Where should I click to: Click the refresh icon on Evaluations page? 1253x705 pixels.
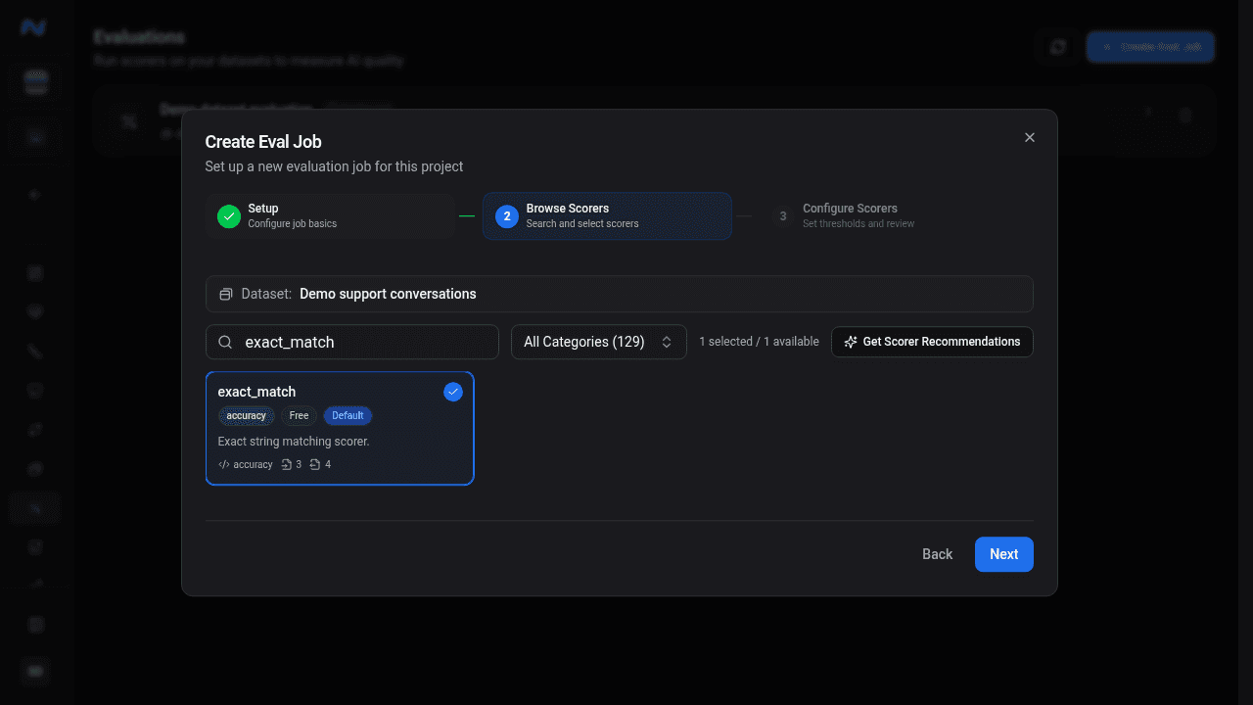1057,47
